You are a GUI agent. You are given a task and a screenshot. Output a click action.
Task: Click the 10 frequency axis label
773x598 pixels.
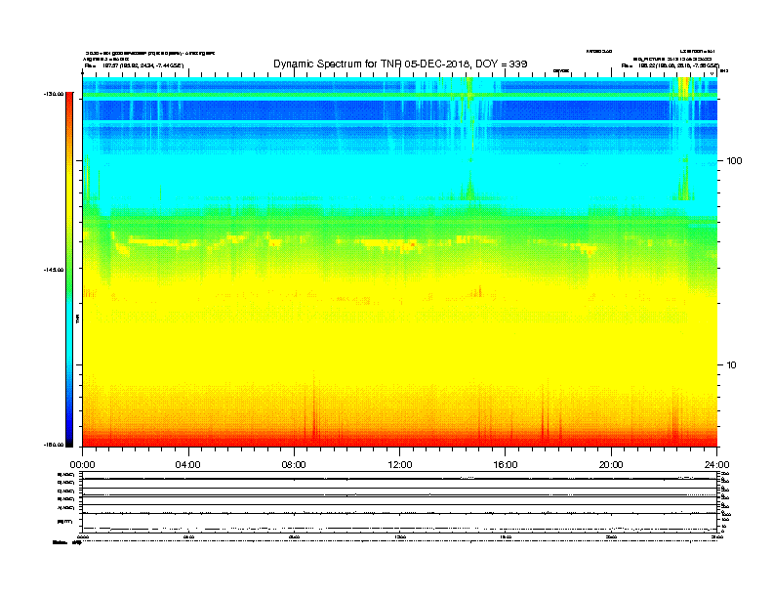click(731, 365)
